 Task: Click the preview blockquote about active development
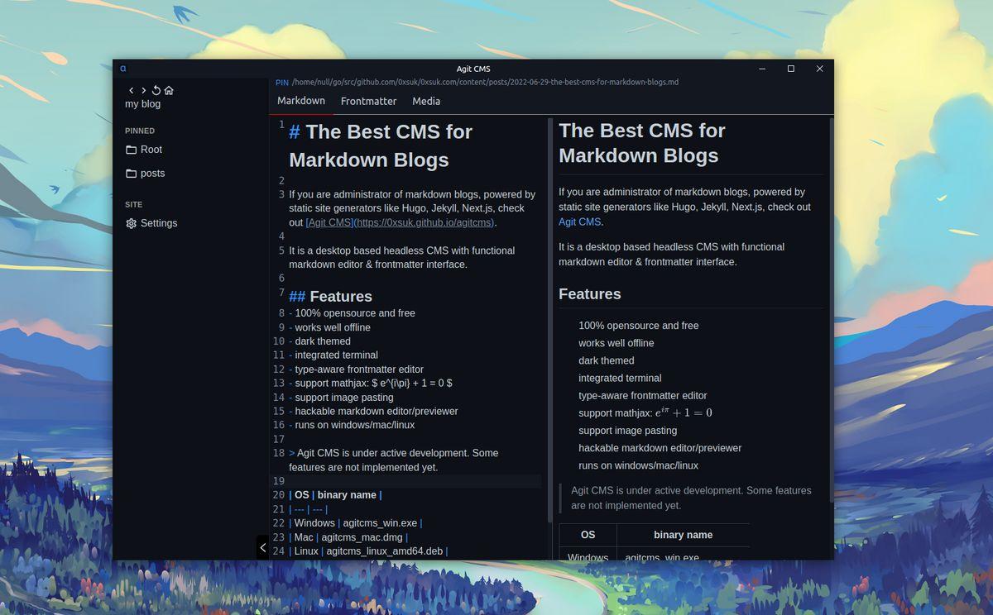[691, 498]
